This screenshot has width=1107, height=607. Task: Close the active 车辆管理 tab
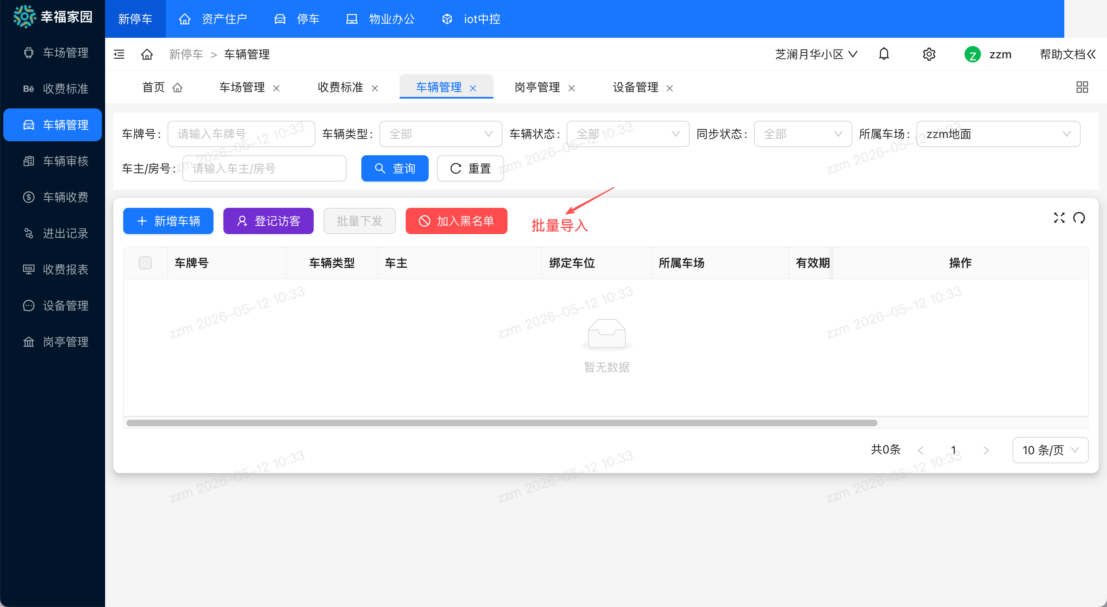473,88
